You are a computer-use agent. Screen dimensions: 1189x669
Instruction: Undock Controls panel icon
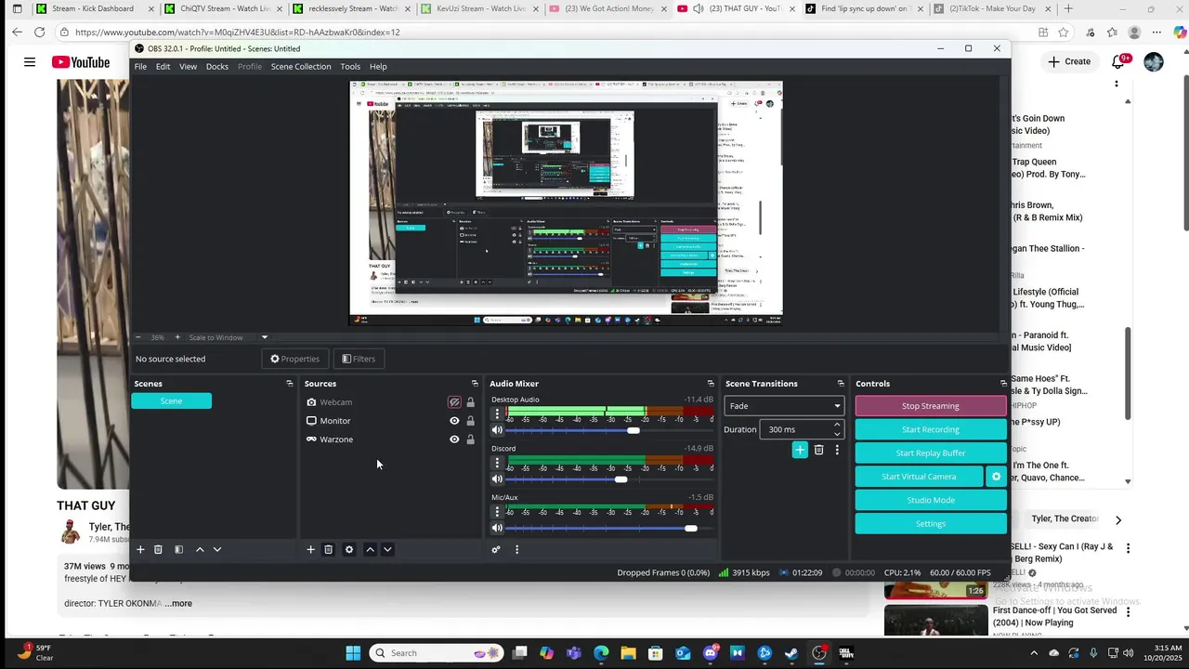[1003, 384]
